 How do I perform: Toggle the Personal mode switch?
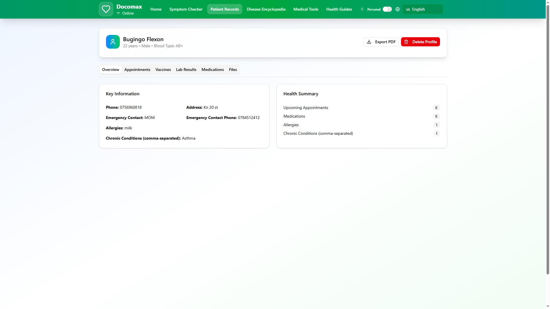click(x=387, y=9)
